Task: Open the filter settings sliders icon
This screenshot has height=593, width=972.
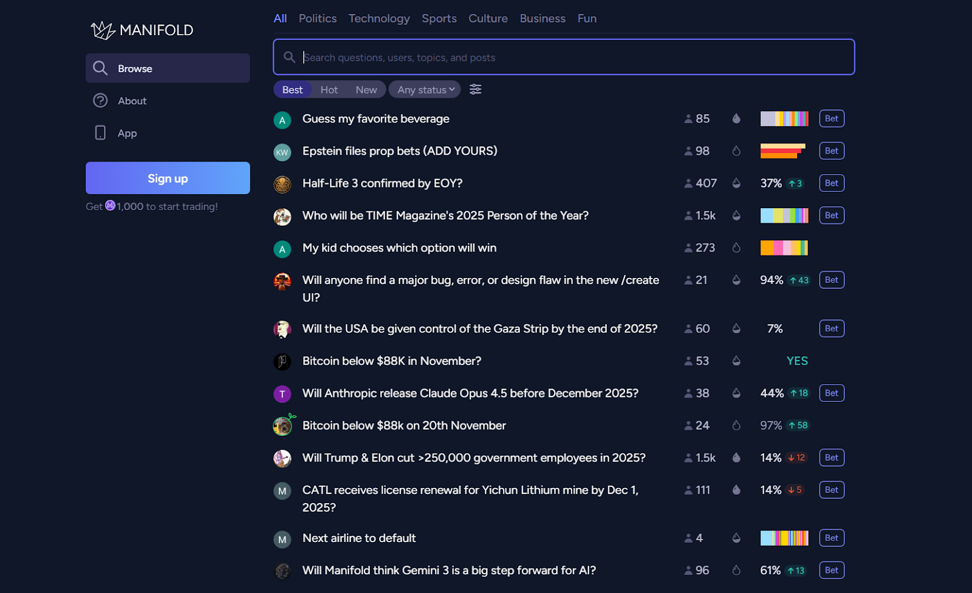Action: pos(475,89)
